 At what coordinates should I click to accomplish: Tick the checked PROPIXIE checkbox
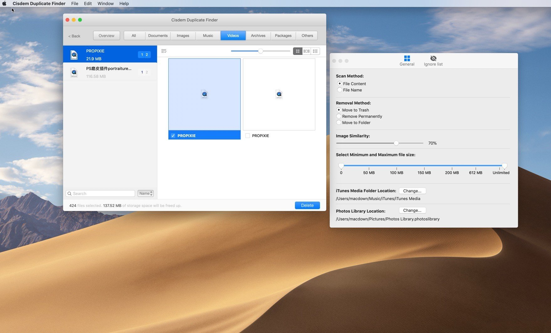(x=173, y=135)
